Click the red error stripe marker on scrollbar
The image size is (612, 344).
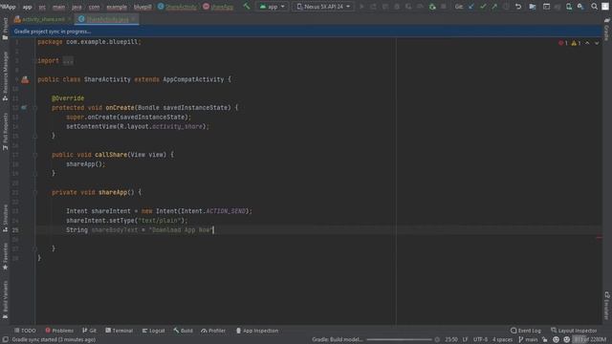click(600, 238)
